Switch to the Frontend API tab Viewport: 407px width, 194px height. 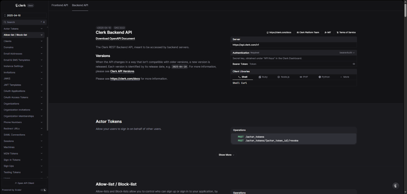click(x=60, y=6)
